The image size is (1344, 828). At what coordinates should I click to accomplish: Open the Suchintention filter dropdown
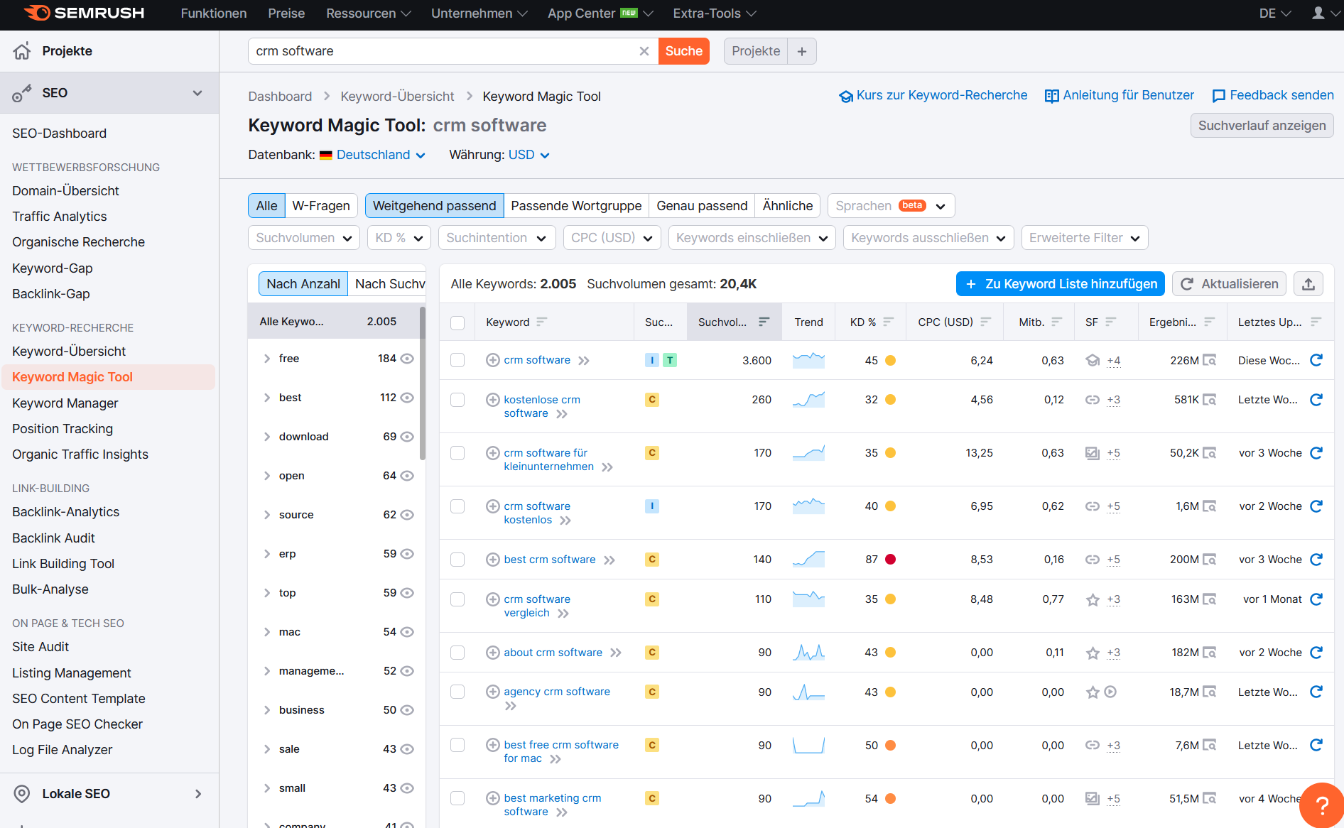(497, 238)
